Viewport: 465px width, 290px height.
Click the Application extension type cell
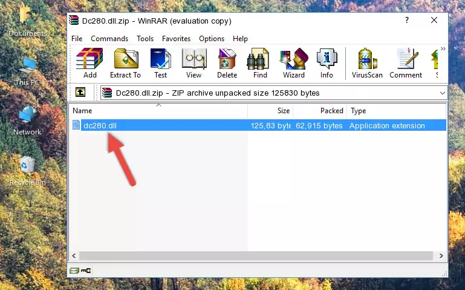(387, 125)
